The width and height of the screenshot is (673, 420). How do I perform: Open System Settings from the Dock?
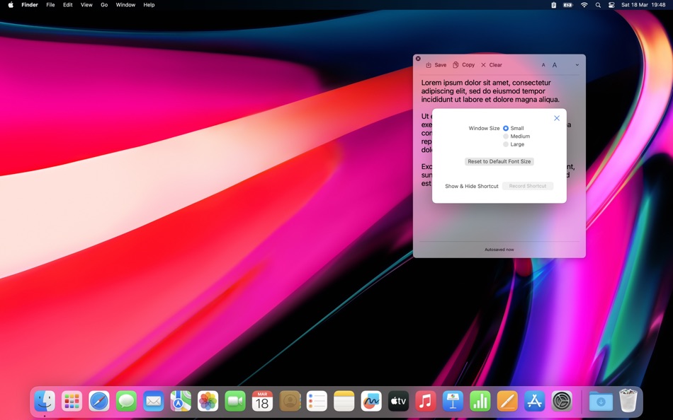tap(562, 401)
